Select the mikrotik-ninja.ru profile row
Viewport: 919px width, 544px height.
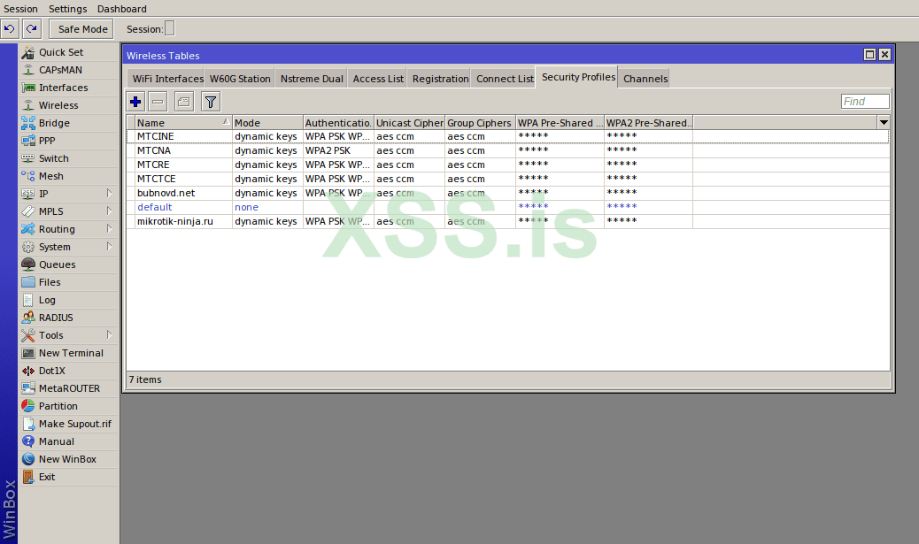pos(507,221)
